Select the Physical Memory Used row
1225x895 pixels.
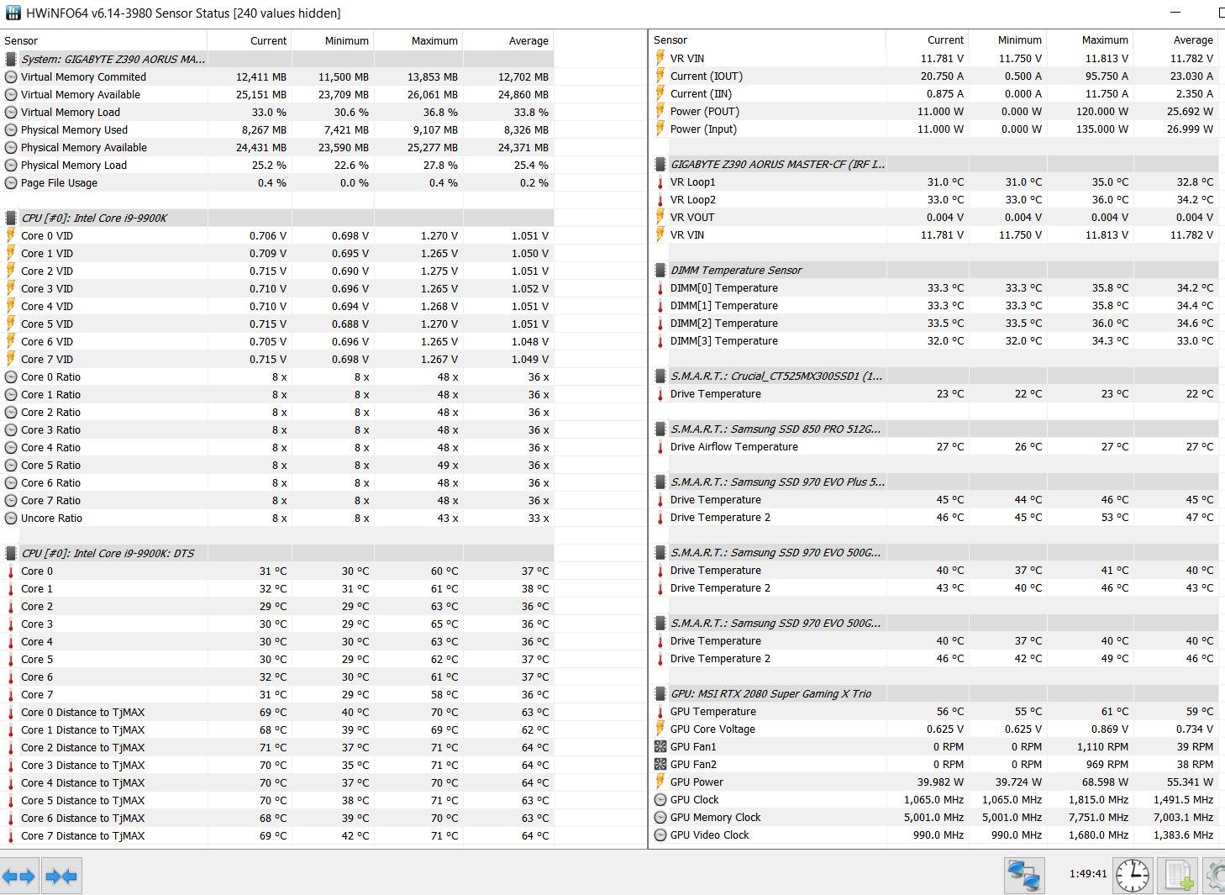pos(277,129)
